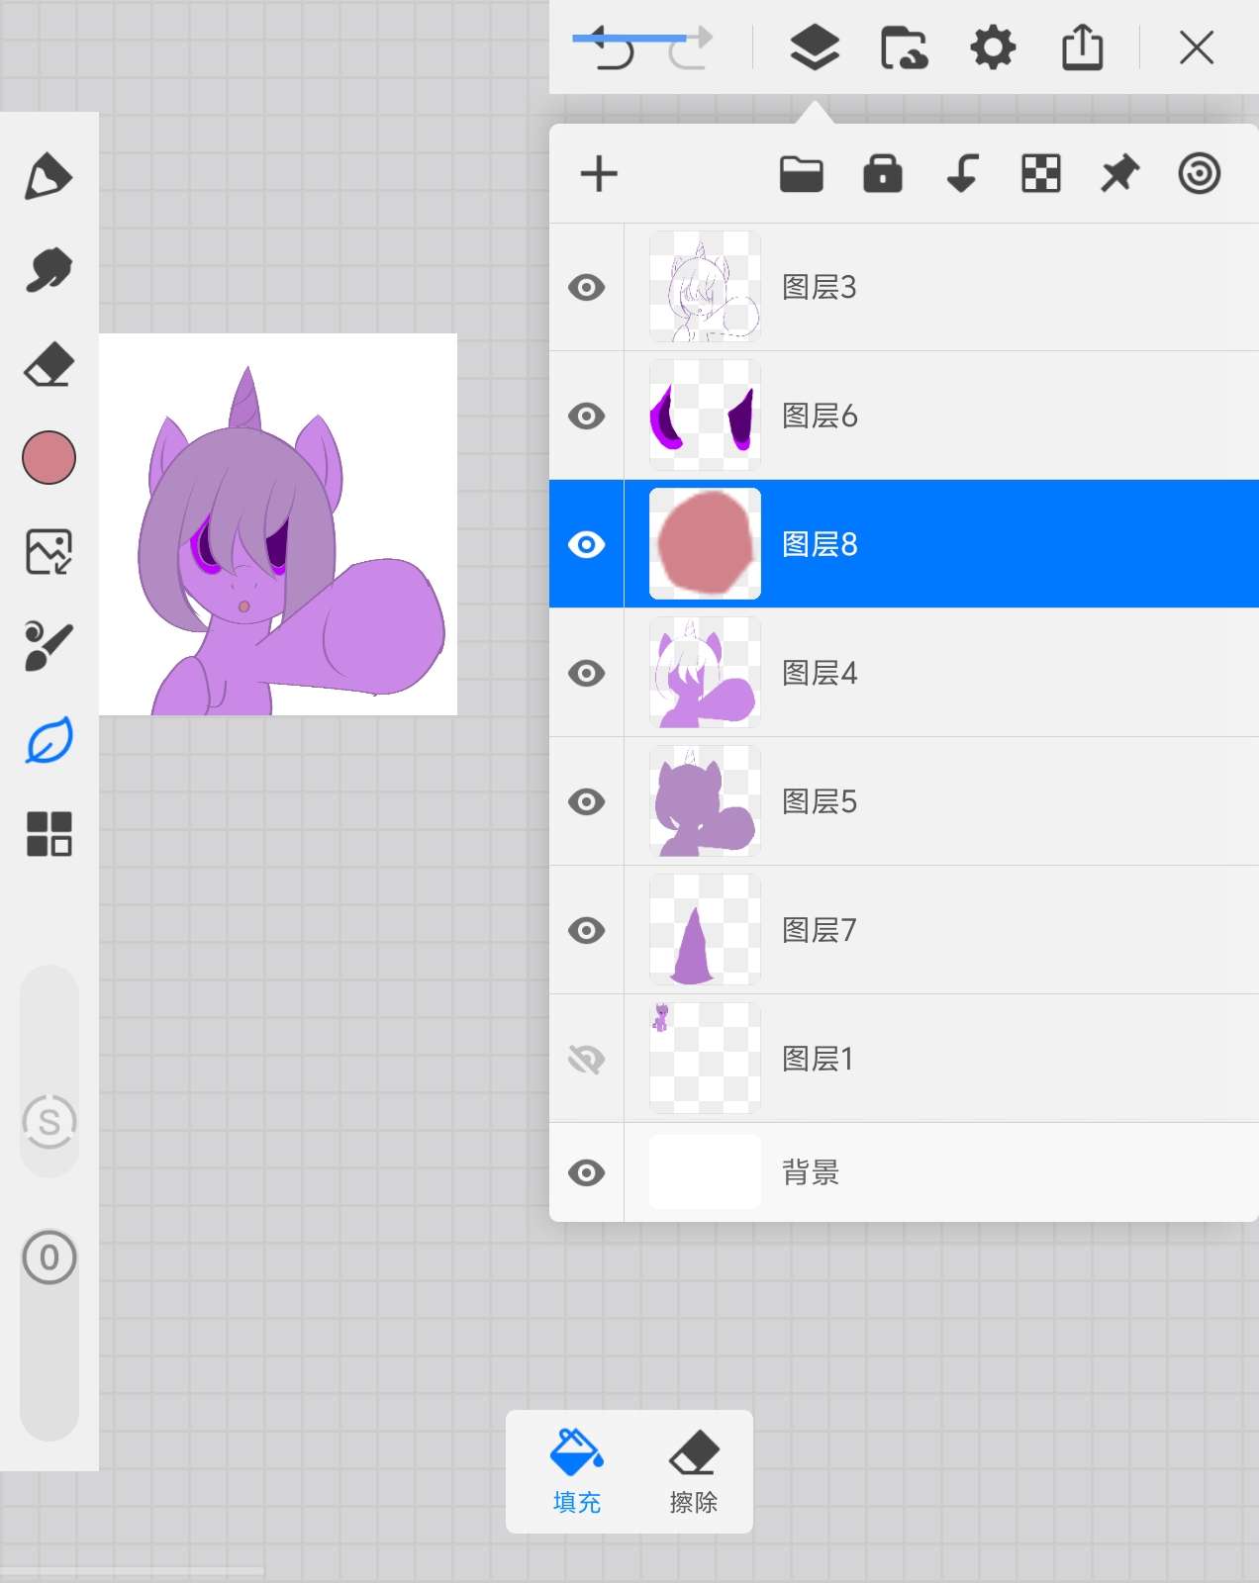Viewport: 1259px width, 1583px height.
Task: Open the image import tool
Action: [x=48, y=551]
